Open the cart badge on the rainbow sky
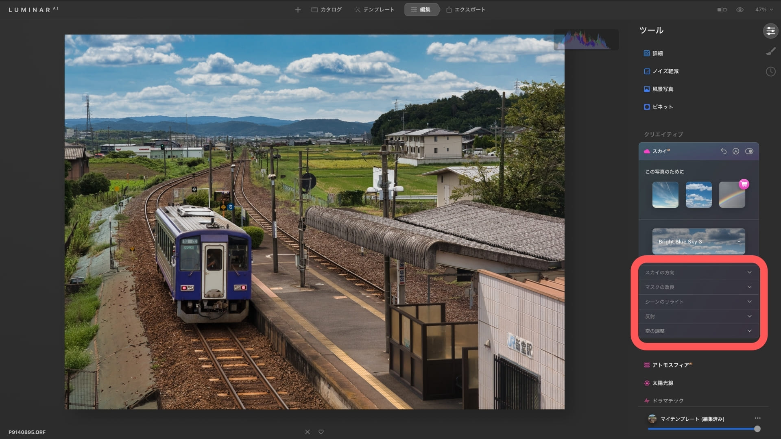The height and width of the screenshot is (439, 781). pos(744,184)
